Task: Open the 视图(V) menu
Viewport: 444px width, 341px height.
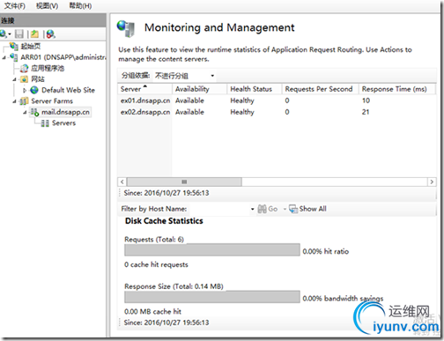Action: (x=47, y=6)
